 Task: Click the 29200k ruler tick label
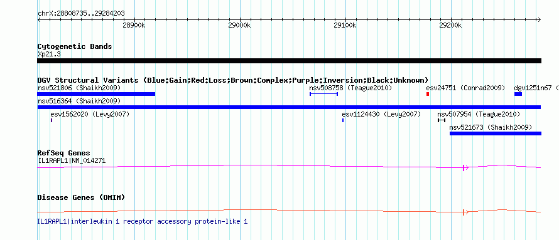451,26
